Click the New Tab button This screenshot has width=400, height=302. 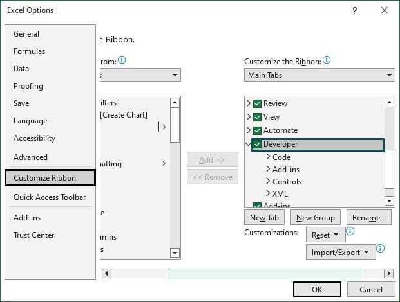click(x=264, y=218)
